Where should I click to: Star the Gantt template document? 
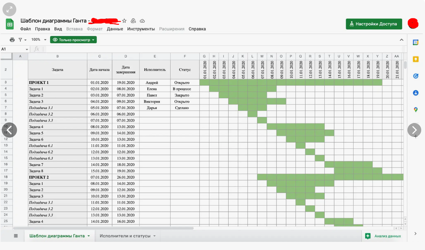click(x=124, y=21)
